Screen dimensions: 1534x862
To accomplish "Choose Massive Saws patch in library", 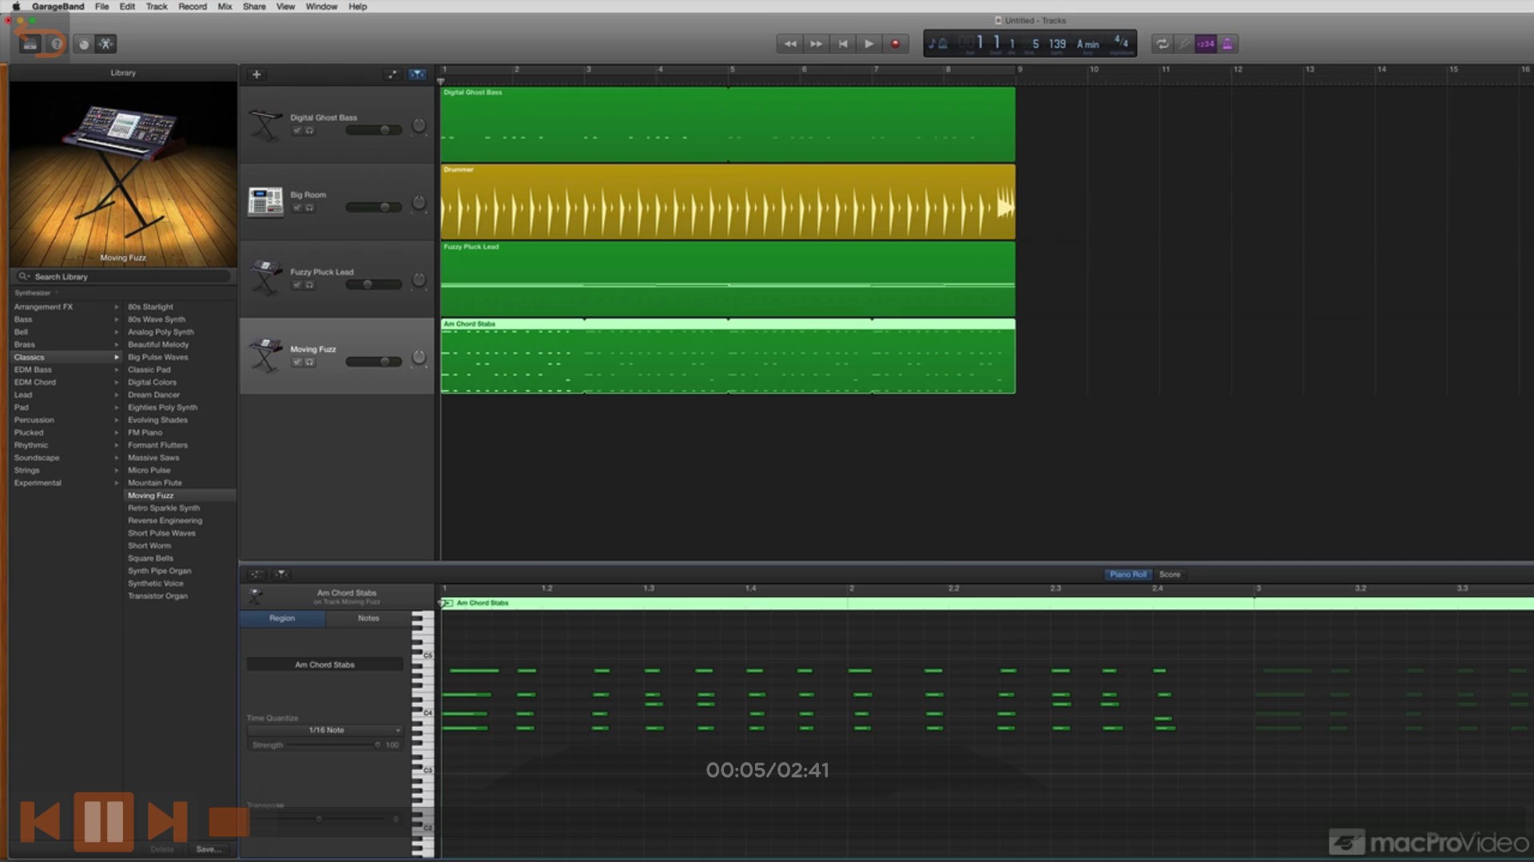I will pos(153,457).
